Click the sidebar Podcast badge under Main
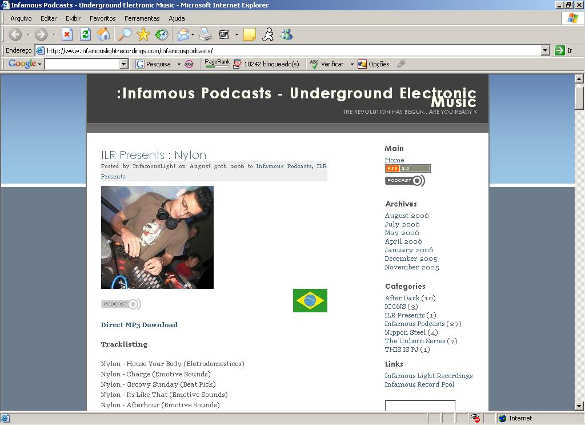 405,181
